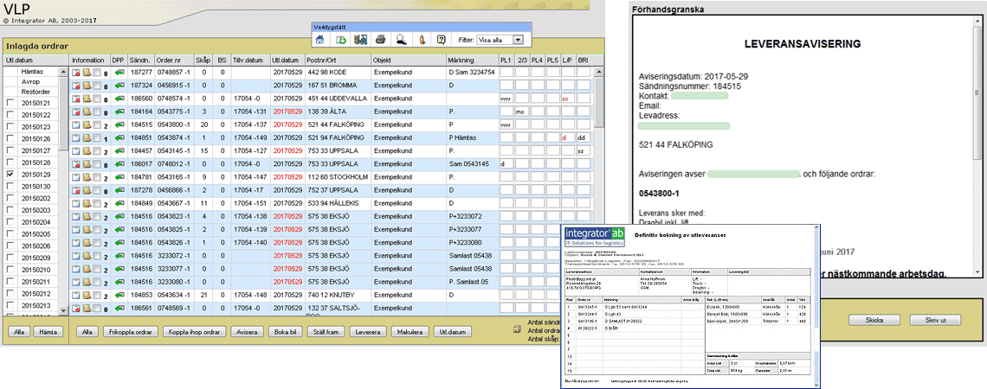The width and height of the screenshot is (987, 389).
Task: Open search with the magnifying glass icon
Action: point(401,40)
